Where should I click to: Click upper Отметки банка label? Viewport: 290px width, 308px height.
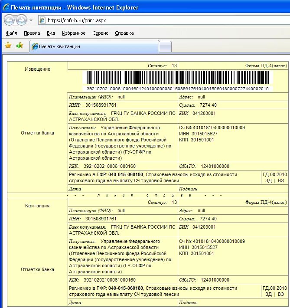click(38, 133)
